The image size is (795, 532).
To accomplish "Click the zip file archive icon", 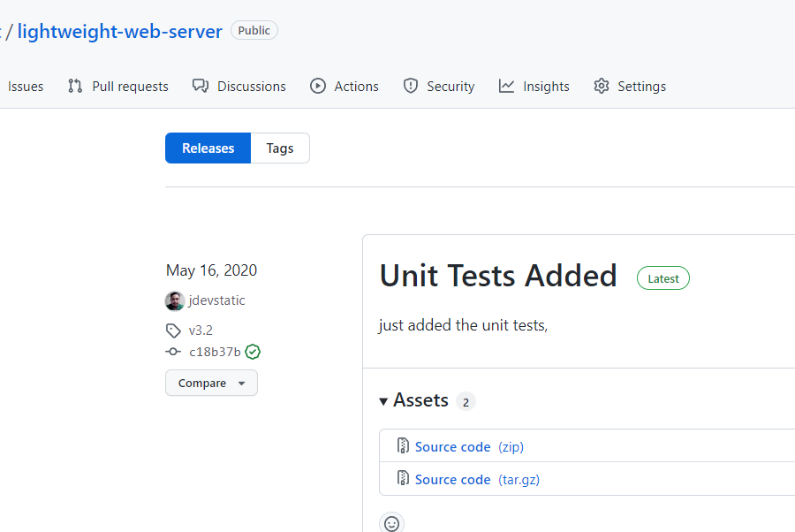I will (403, 446).
